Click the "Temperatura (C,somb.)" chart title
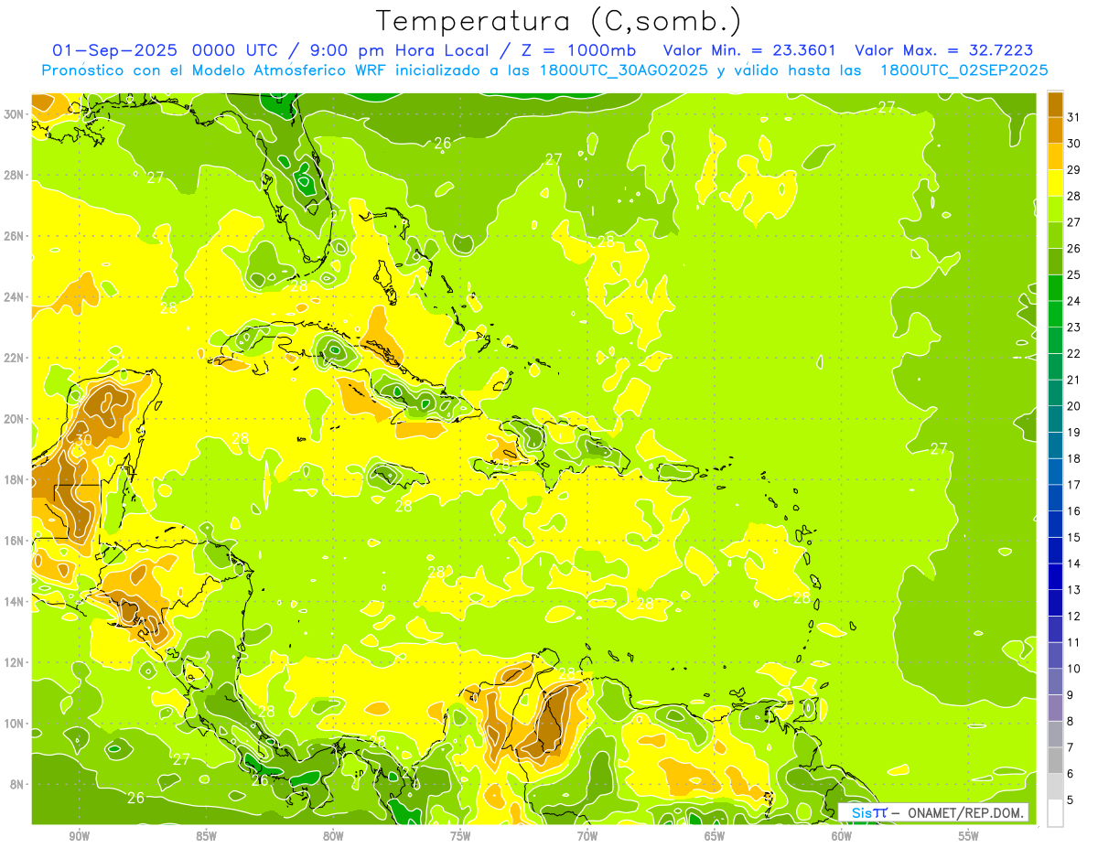This screenshot has height=848, width=1098. pyautogui.click(x=559, y=21)
